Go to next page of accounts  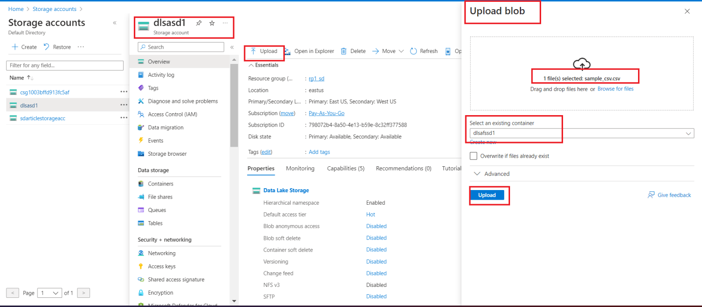[x=84, y=293]
